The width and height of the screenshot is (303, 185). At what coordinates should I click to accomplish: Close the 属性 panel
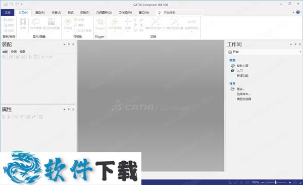tap(73, 109)
